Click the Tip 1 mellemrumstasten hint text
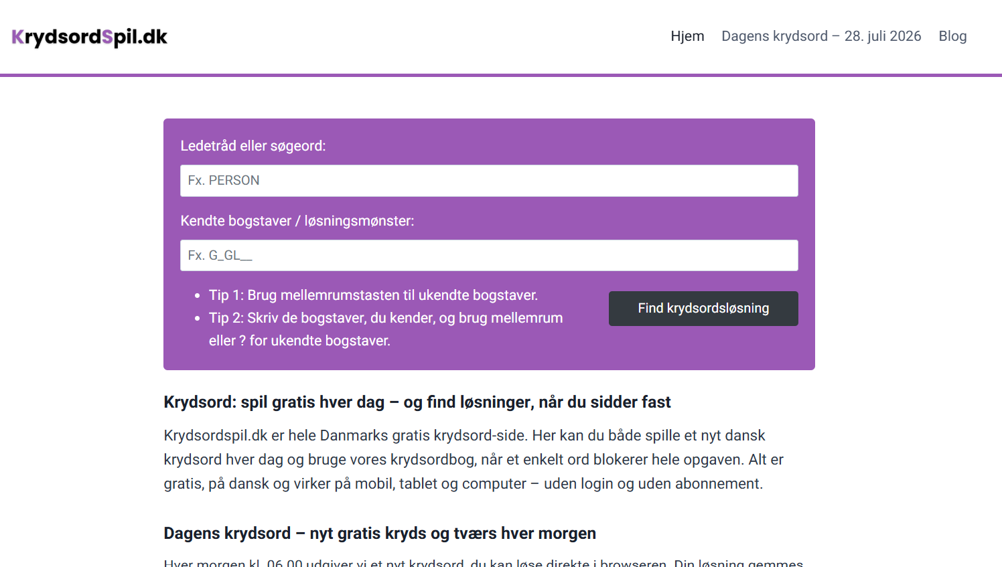The image size is (1002, 567). pos(373,295)
